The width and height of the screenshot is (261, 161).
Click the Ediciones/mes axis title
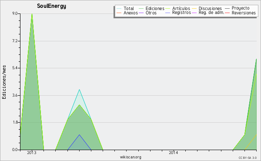4,82
